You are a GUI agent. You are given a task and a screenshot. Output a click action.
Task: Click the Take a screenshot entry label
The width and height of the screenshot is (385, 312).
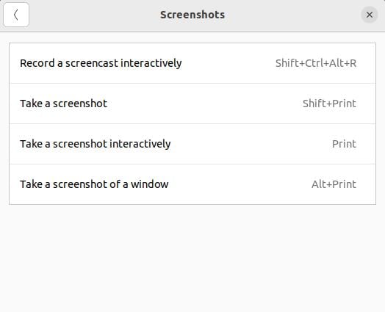coord(64,104)
